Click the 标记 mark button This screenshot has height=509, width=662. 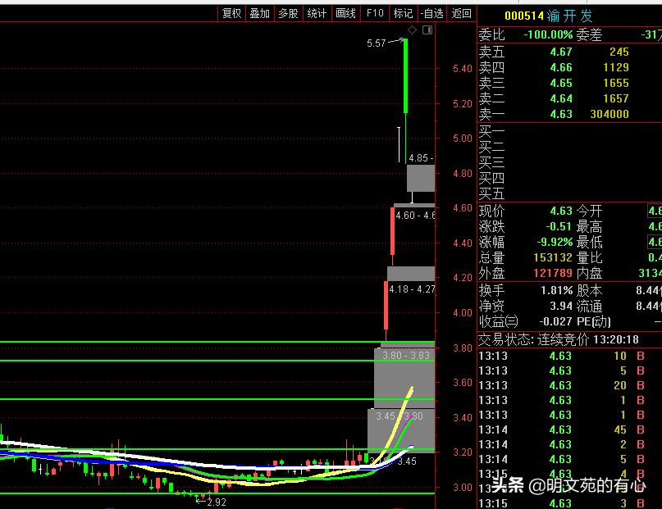pyautogui.click(x=403, y=13)
